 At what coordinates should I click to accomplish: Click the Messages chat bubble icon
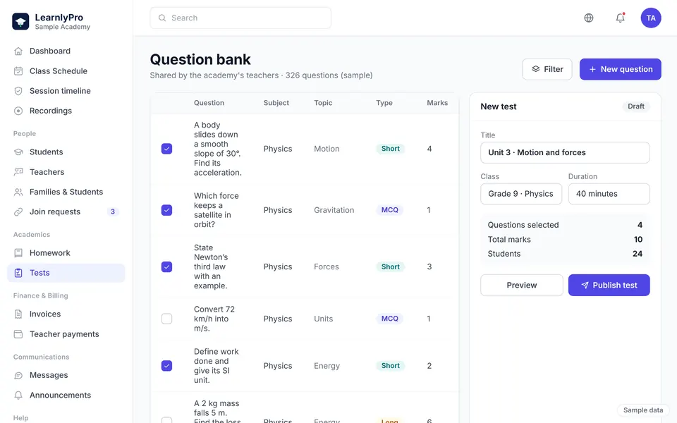(x=18, y=375)
